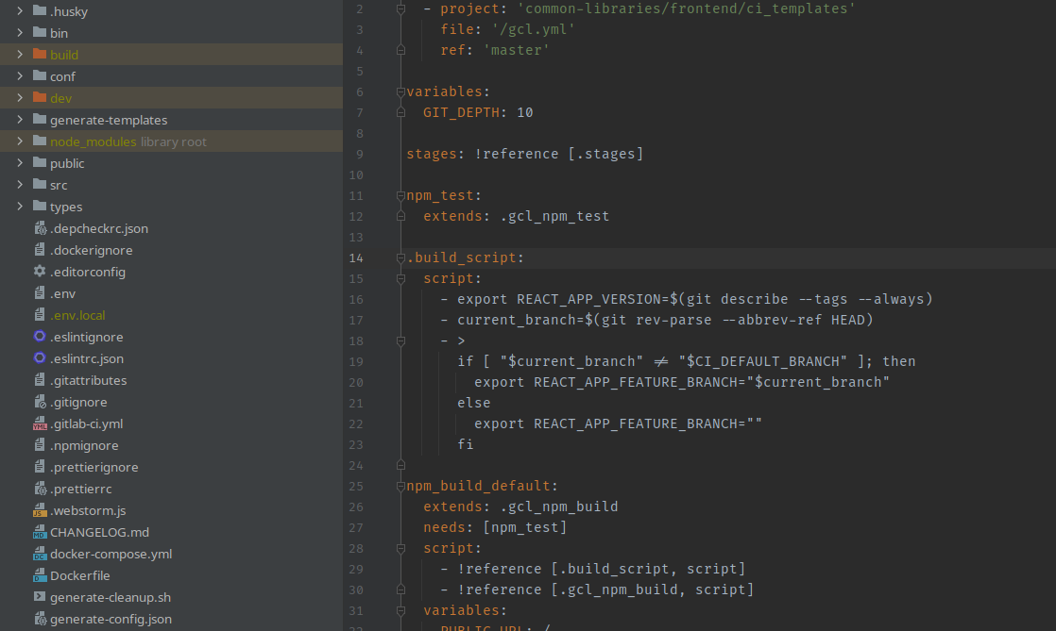Click the .gitignore file icon

(40, 402)
